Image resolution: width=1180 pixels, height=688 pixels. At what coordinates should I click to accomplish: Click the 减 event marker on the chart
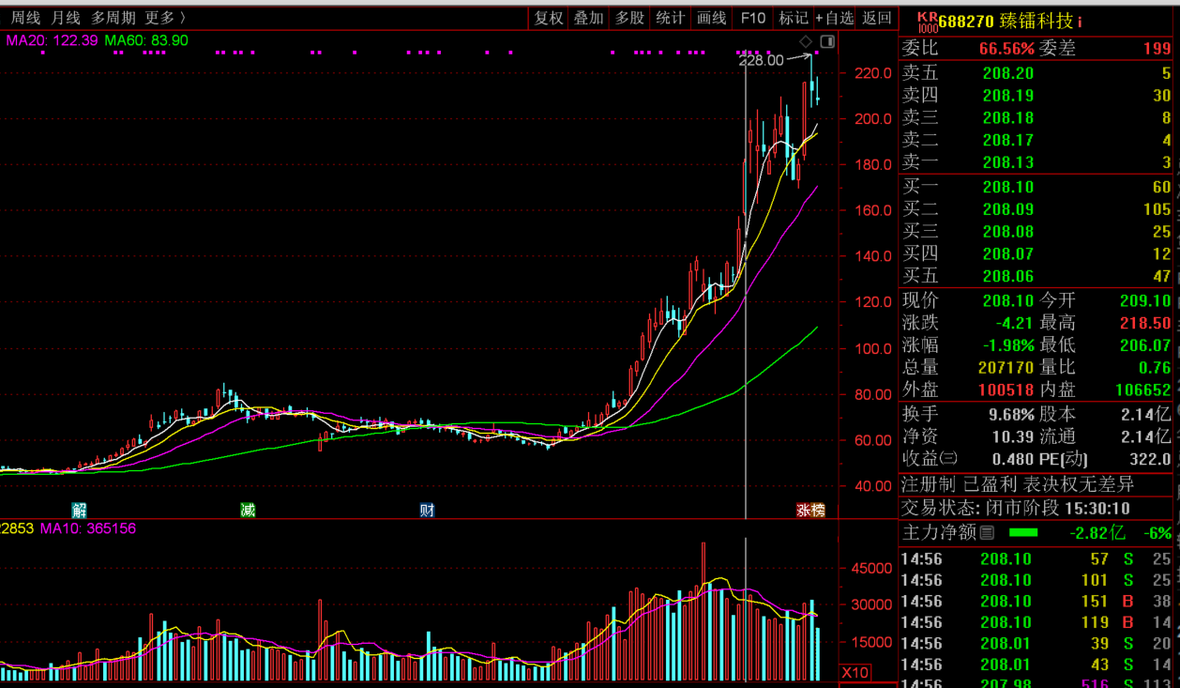(248, 510)
